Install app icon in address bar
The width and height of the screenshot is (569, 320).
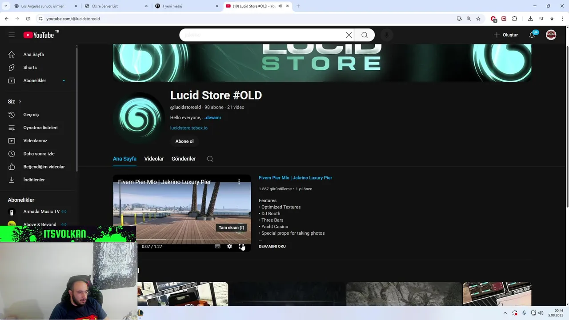459,19
